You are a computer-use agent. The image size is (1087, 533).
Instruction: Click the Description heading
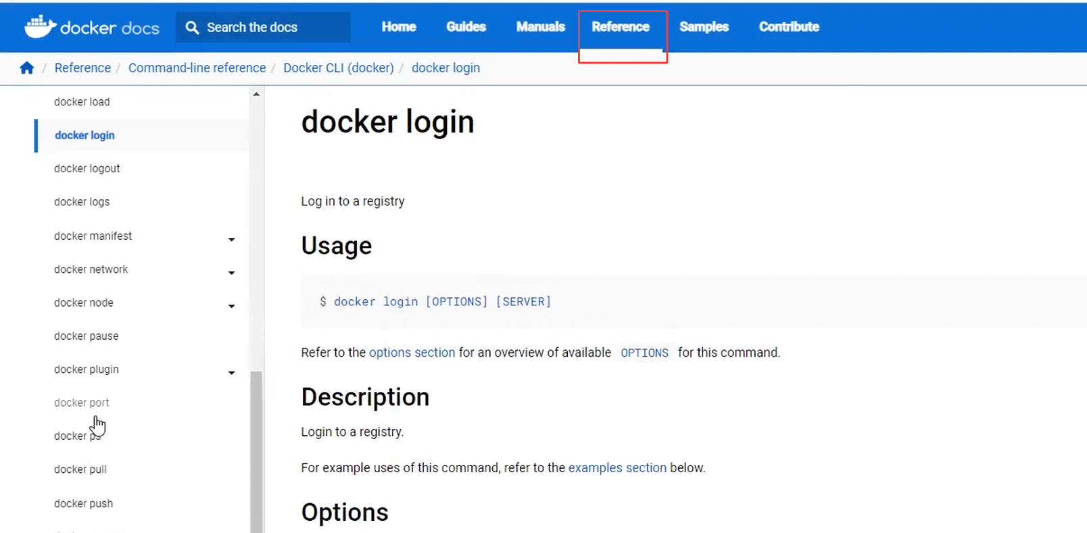coord(365,397)
